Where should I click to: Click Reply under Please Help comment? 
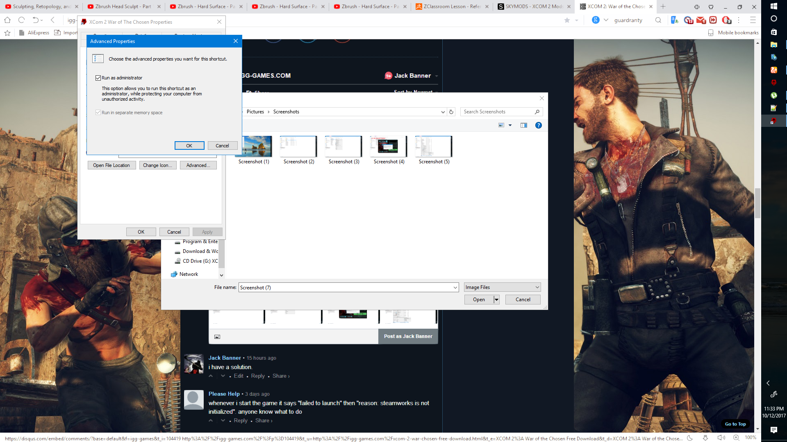click(241, 420)
